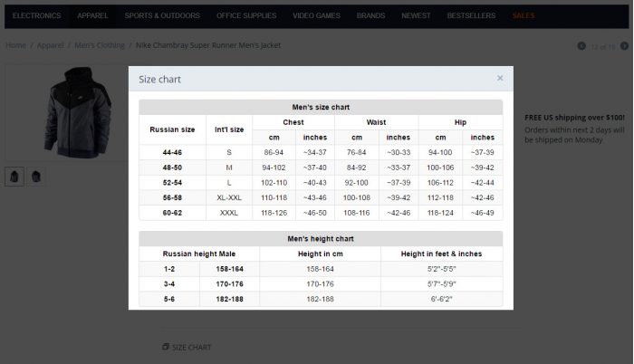Click hip value 106-112 cm
This screenshot has height=364, width=634.
click(440, 182)
